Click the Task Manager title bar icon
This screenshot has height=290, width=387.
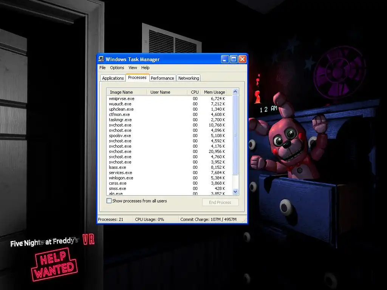tap(101, 59)
